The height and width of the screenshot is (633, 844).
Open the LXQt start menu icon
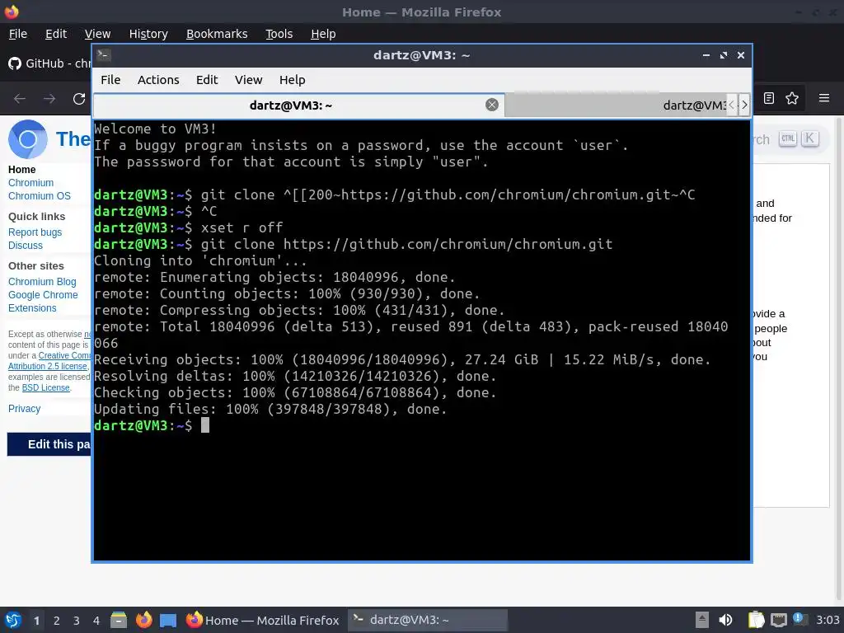click(x=13, y=620)
